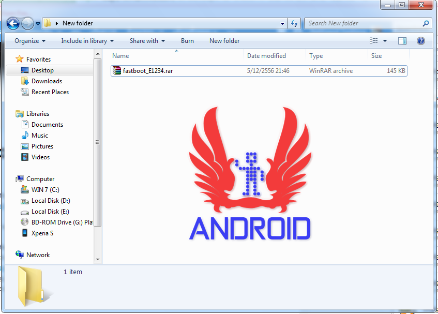Select Favorites in navigation pane

(38, 59)
